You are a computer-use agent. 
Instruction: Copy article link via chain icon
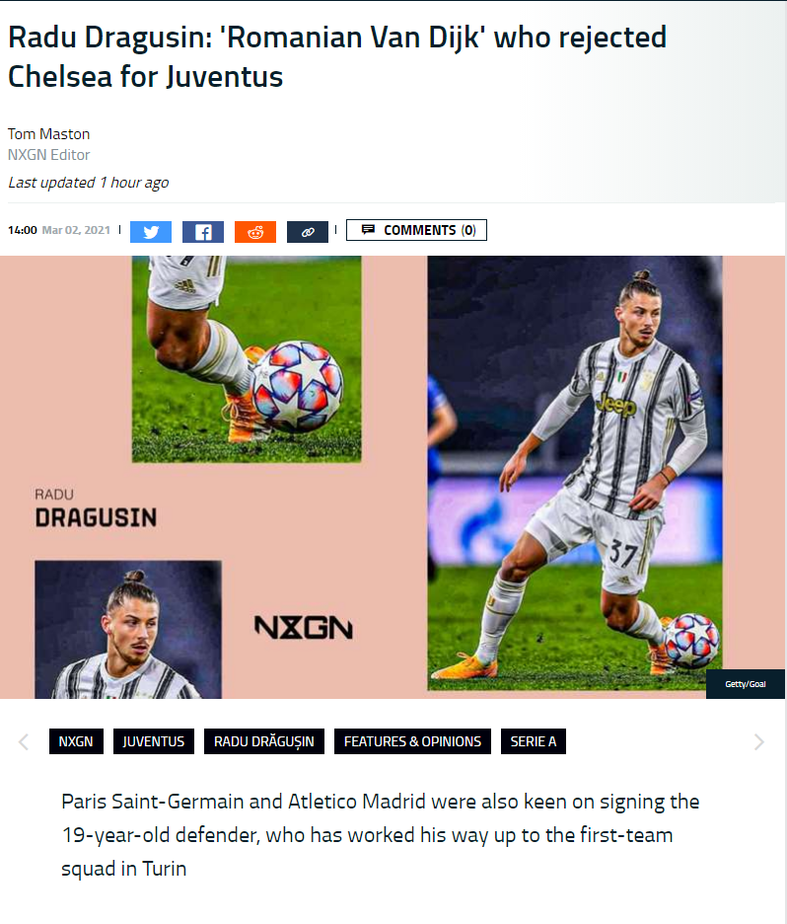pyautogui.click(x=308, y=232)
